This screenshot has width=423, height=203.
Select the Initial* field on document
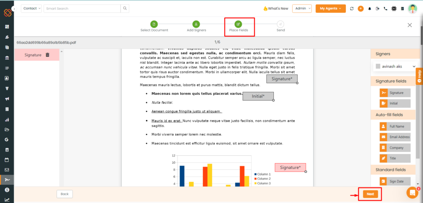click(x=258, y=96)
